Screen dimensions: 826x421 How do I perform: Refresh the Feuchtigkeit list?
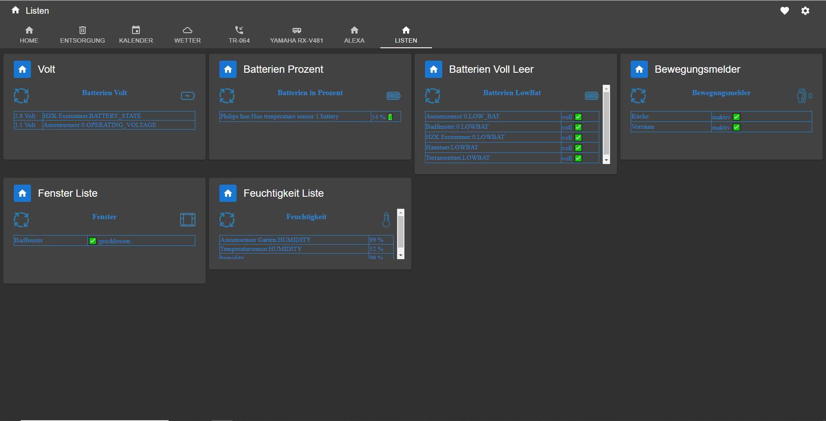(x=227, y=220)
